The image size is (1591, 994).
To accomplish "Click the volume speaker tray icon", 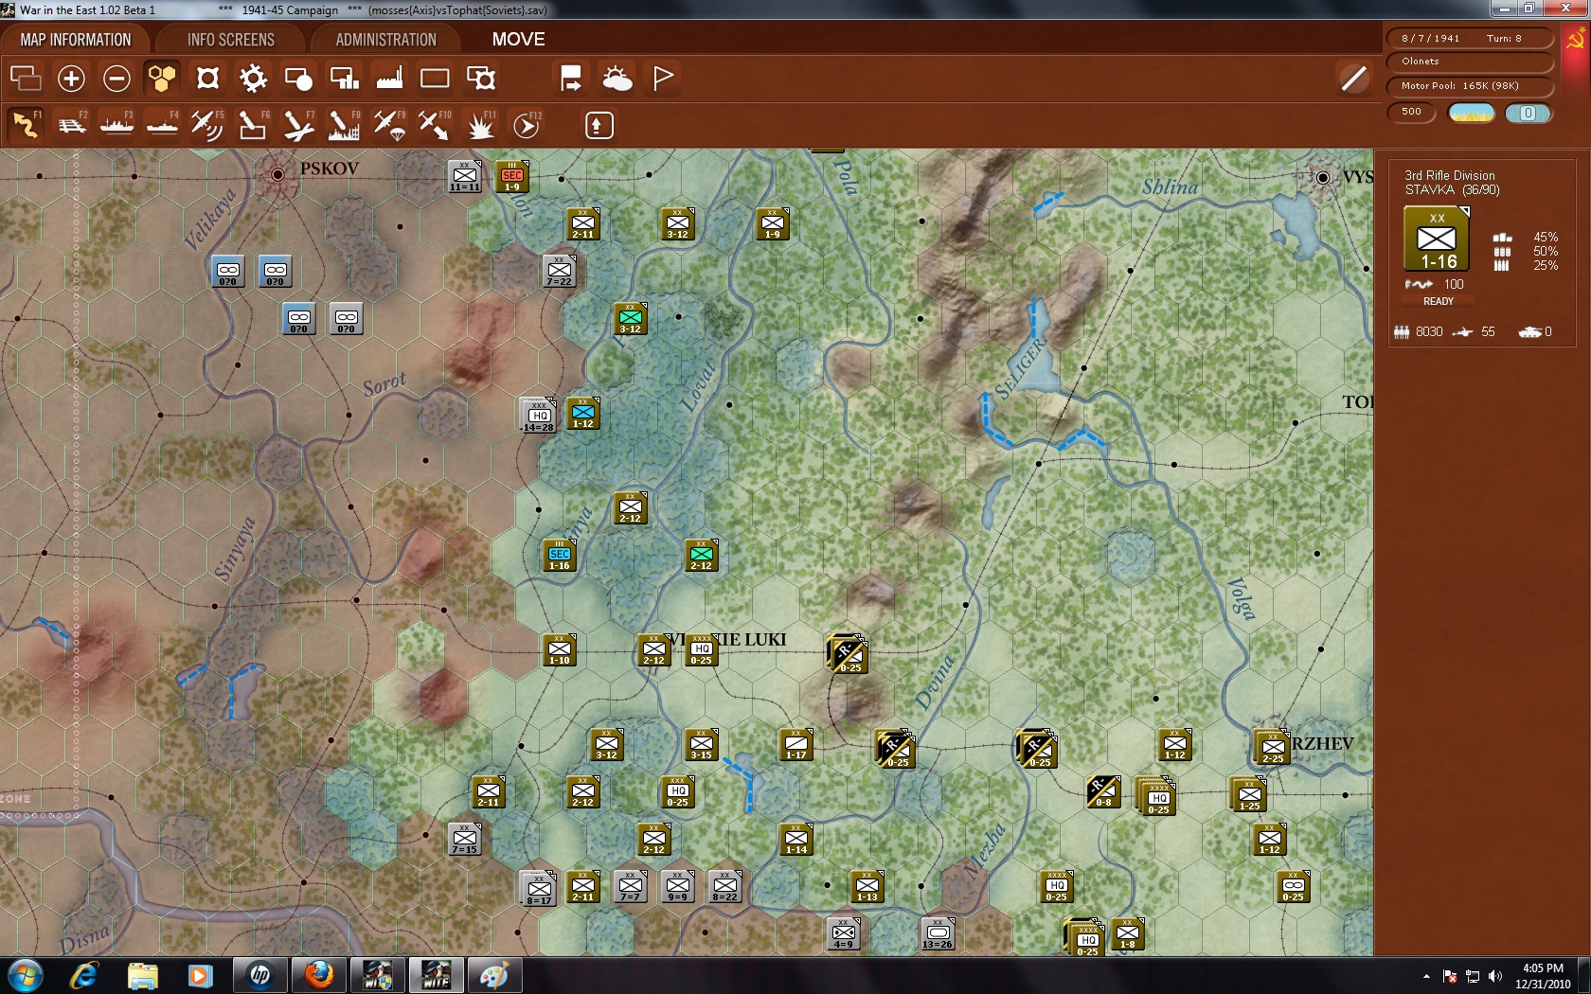I will (1495, 976).
